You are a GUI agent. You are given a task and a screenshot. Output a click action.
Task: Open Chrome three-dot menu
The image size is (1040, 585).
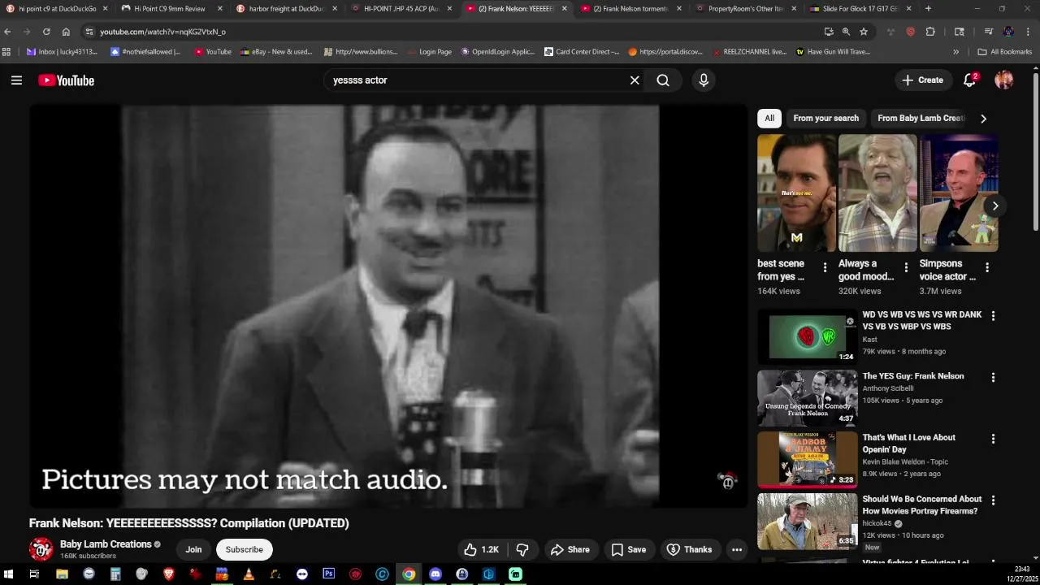point(1029,32)
